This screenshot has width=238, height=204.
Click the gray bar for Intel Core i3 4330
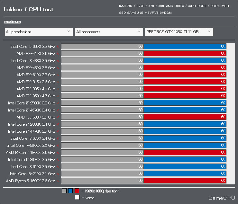coord(103,60)
